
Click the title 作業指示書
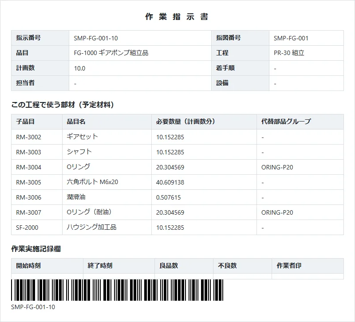[x=177, y=17]
